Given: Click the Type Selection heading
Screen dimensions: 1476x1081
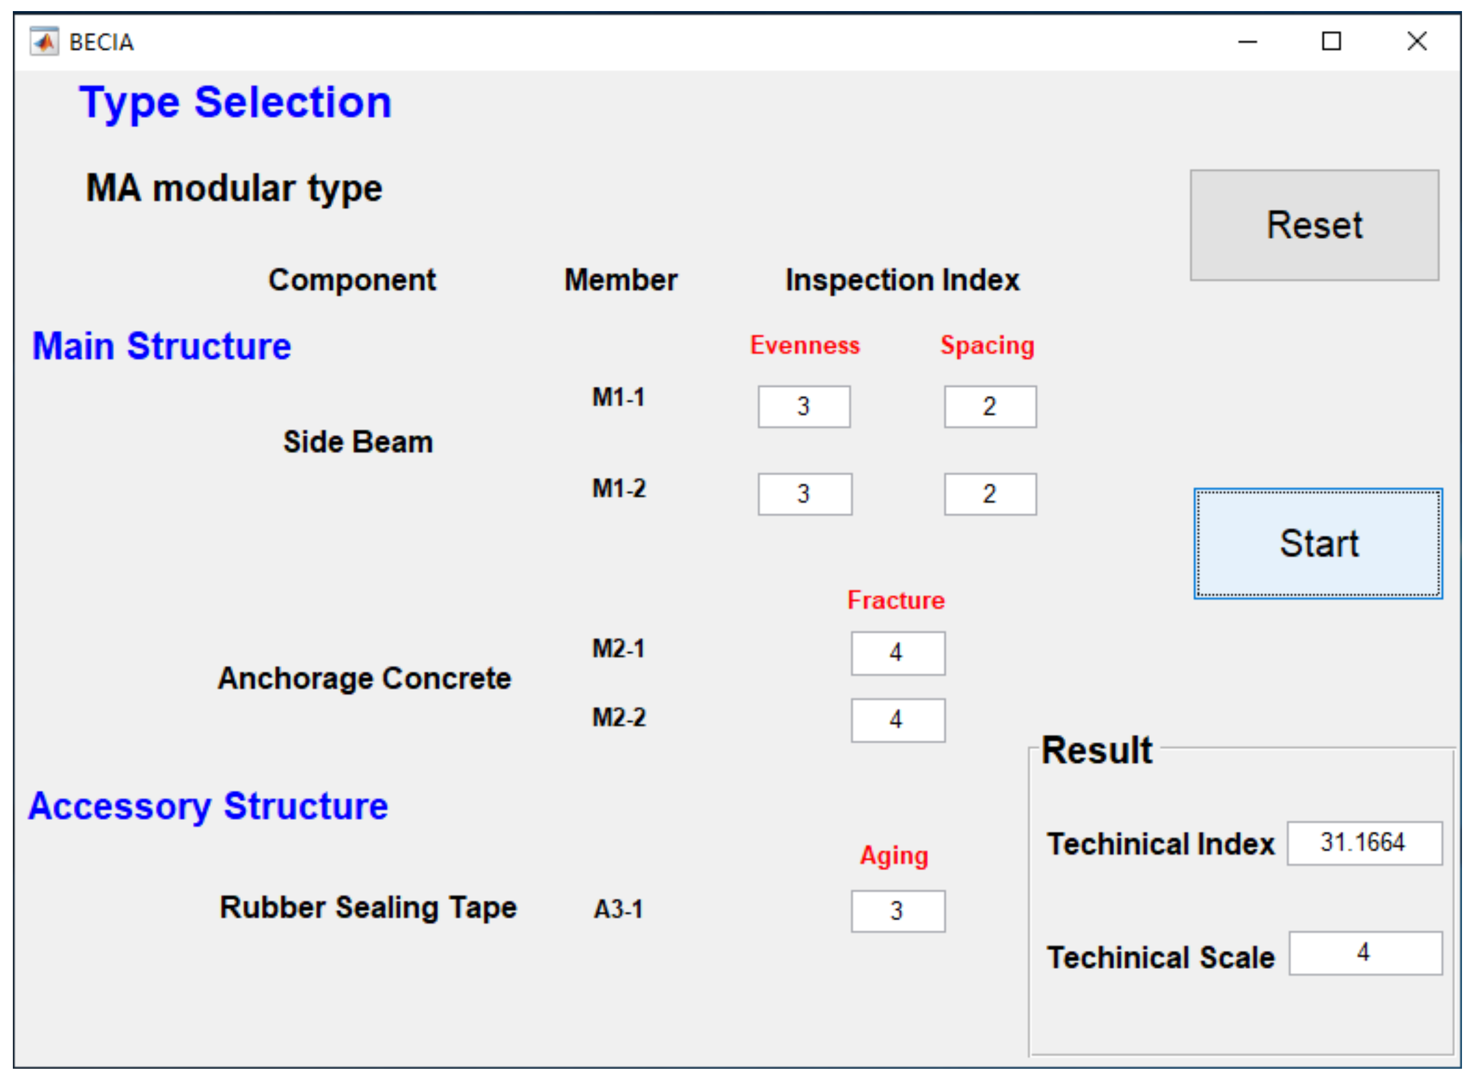Looking at the screenshot, I should pos(235,103).
